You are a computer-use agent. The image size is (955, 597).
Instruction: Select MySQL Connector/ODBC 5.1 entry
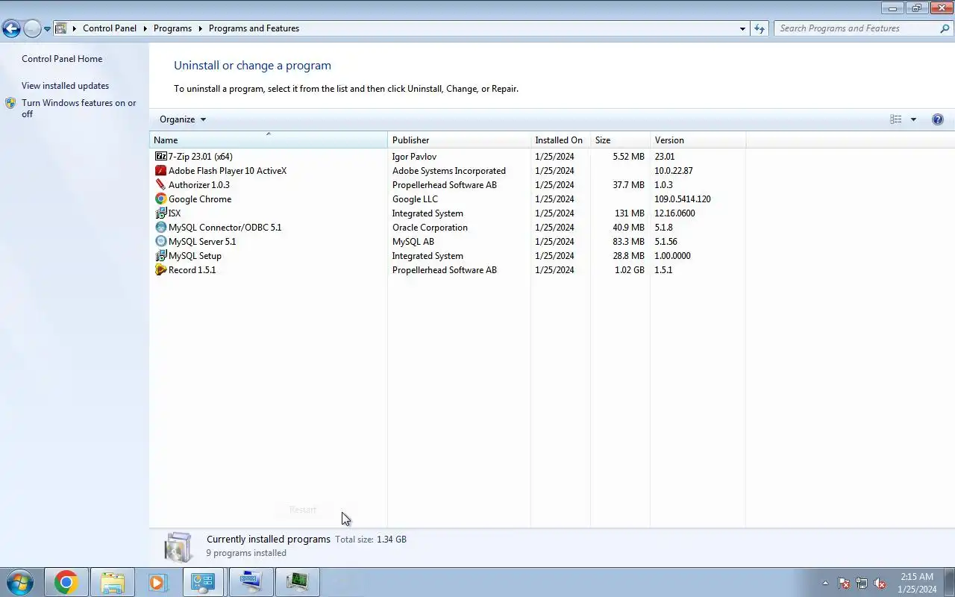[225, 228]
